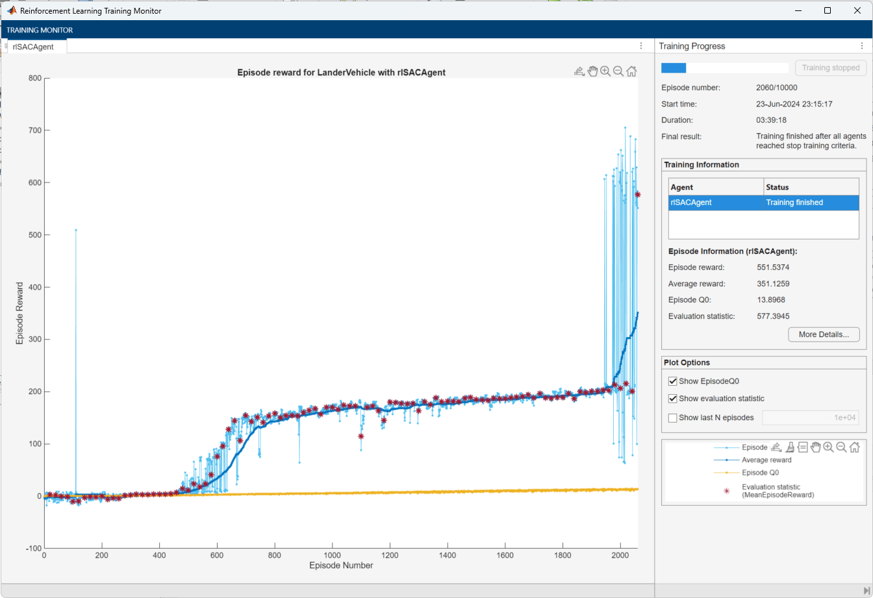Click the data brush icon in legend toolbar
Image resolution: width=873 pixels, height=598 pixels.
point(789,447)
